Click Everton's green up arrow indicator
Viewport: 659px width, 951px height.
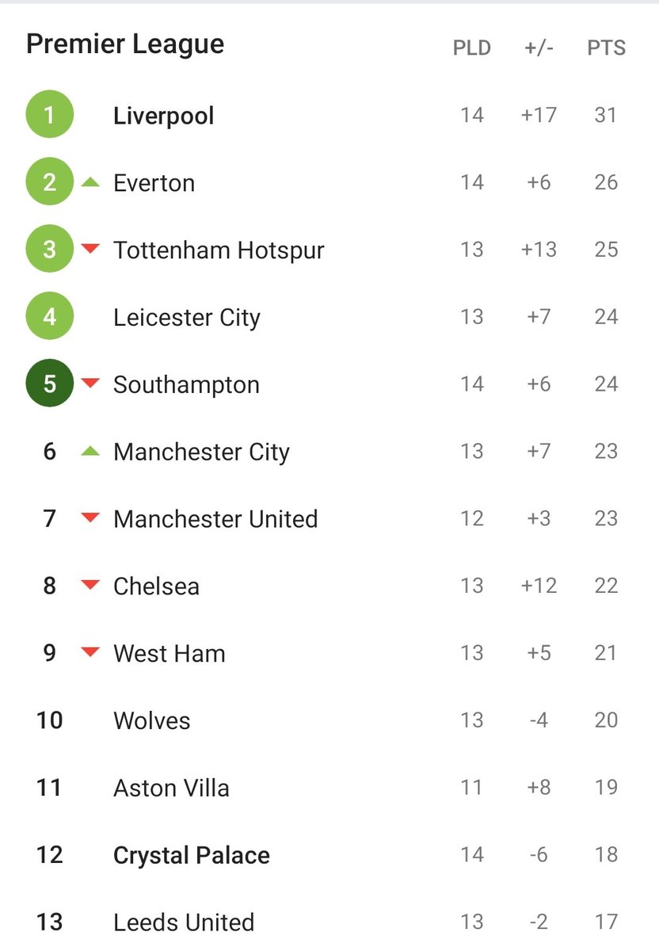tap(91, 182)
